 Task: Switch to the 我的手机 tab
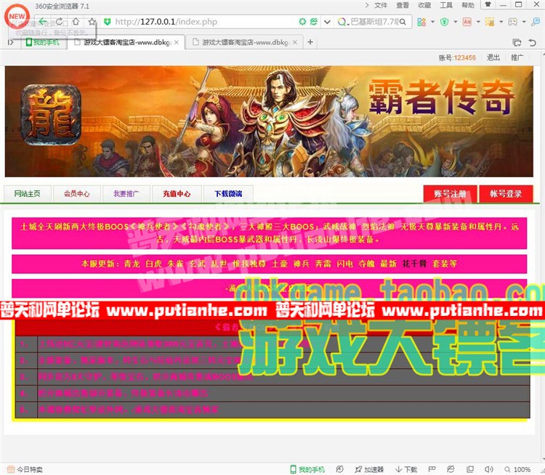pos(43,42)
